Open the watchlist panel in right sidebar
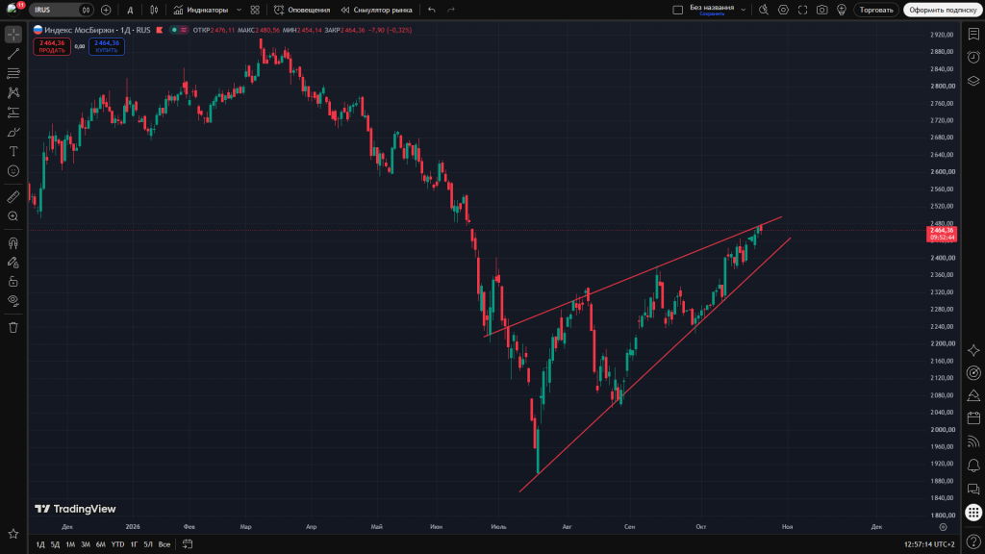This screenshot has width=985, height=554. tap(973, 35)
